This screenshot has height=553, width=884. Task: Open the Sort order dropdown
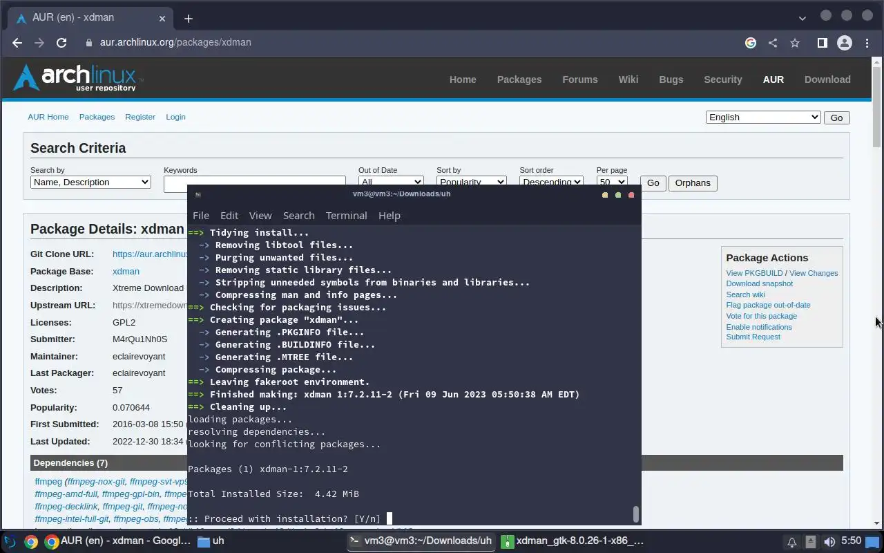(x=551, y=180)
